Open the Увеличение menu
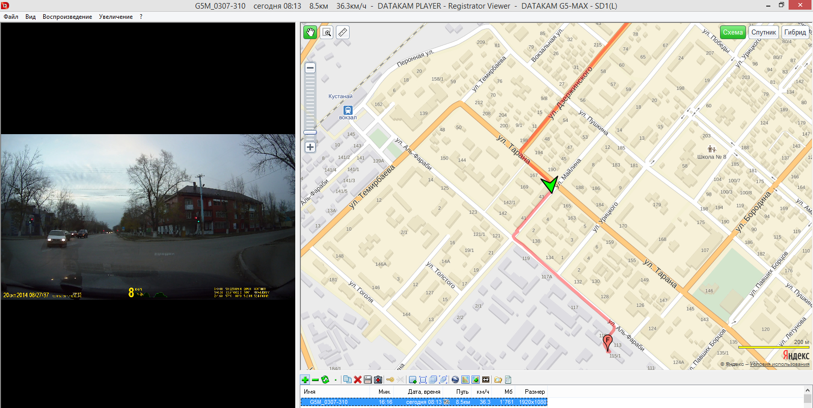813x408 pixels. click(x=116, y=17)
